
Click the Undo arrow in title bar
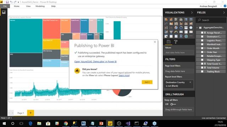click(x=11, y=2)
